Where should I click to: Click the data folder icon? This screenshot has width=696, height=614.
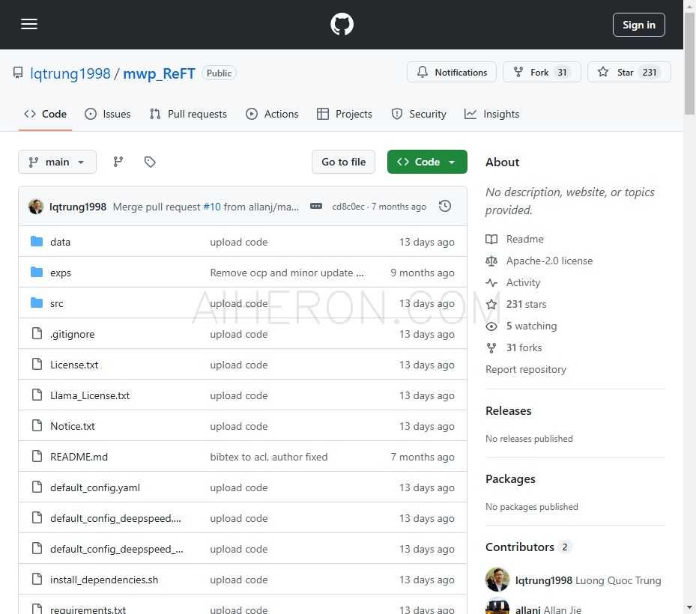(x=37, y=242)
